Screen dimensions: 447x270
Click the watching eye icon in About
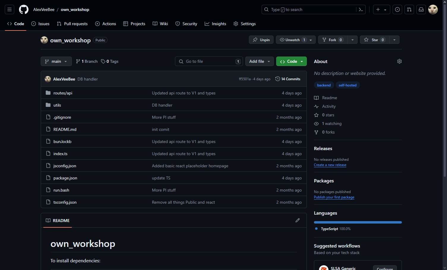coord(316,123)
